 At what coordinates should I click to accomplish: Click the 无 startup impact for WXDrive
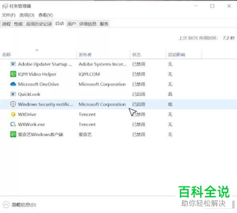tap(170, 115)
